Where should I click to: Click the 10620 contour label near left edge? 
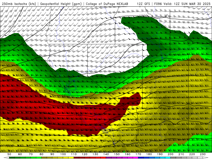(x=9, y=146)
